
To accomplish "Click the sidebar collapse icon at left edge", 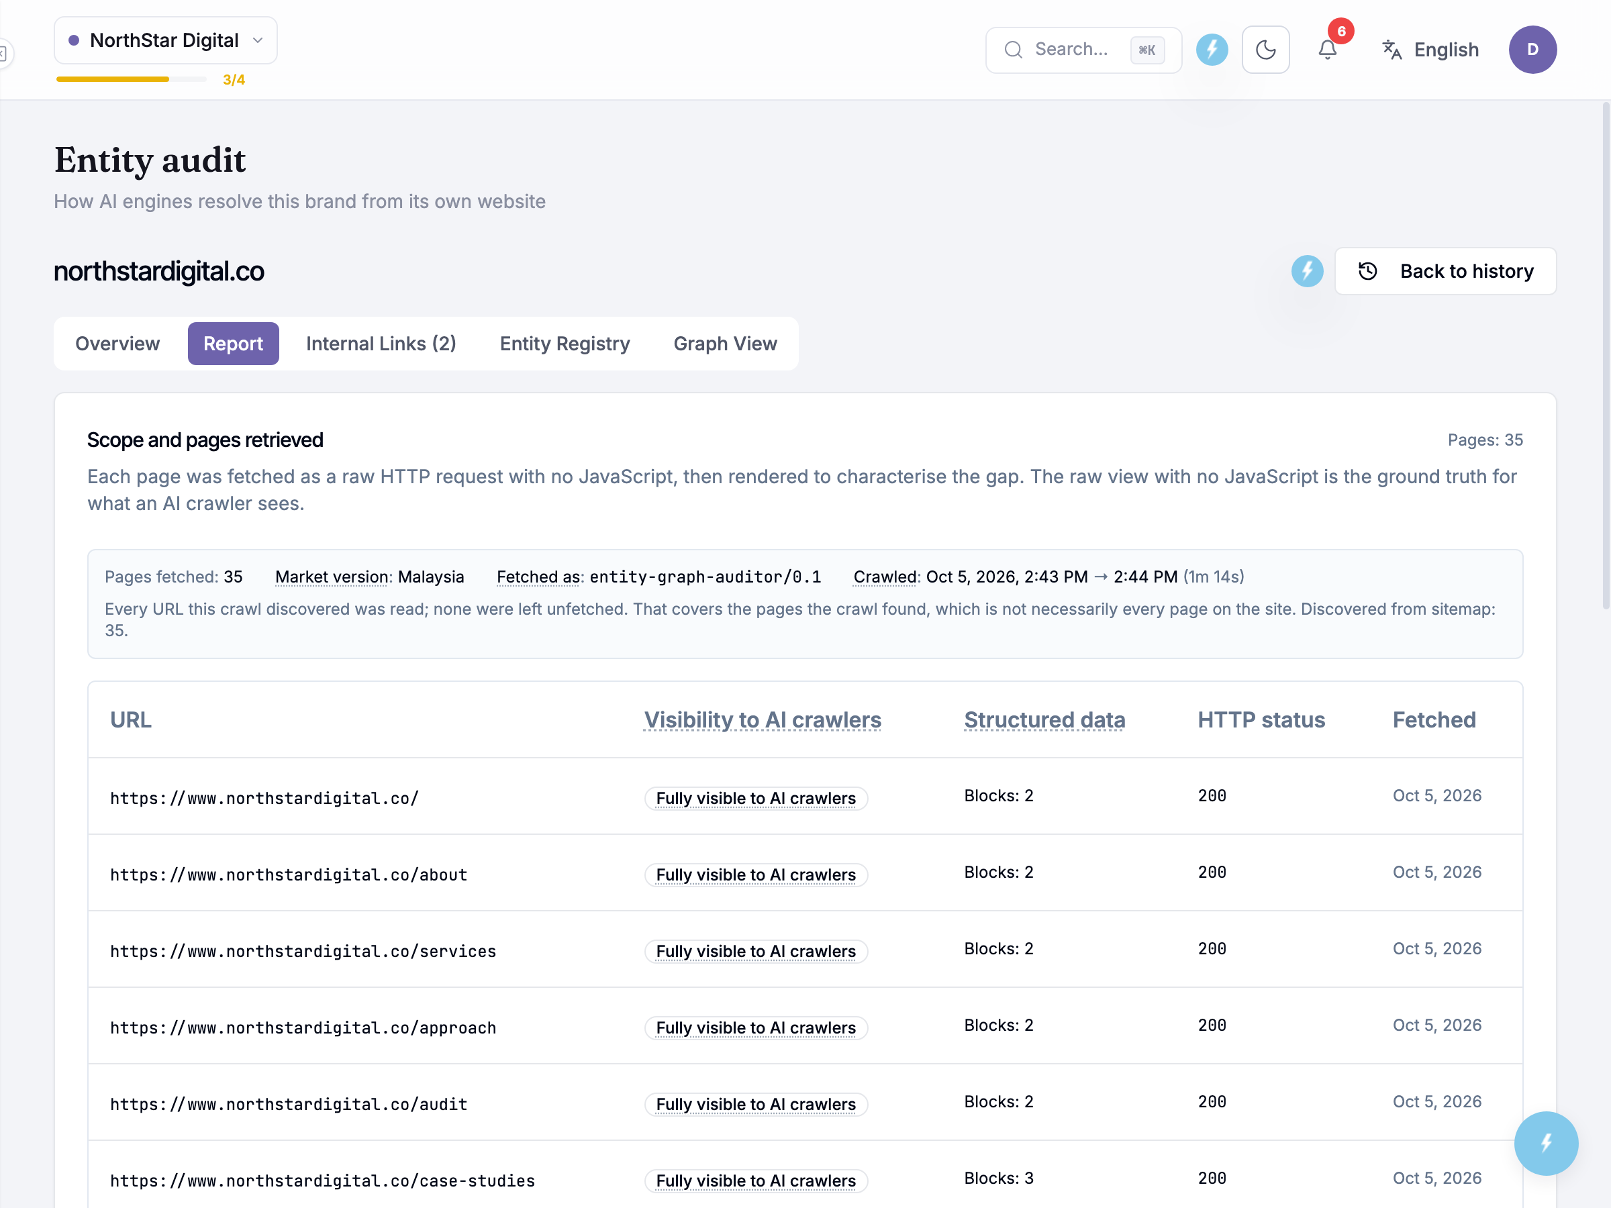I will click(x=3, y=53).
